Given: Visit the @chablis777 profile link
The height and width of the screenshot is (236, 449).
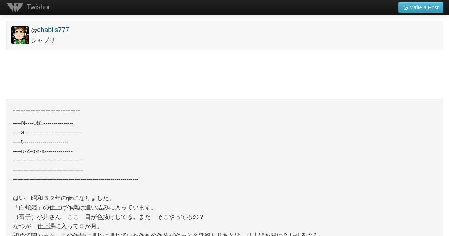Looking at the screenshot, I should [x=50, y=30].
